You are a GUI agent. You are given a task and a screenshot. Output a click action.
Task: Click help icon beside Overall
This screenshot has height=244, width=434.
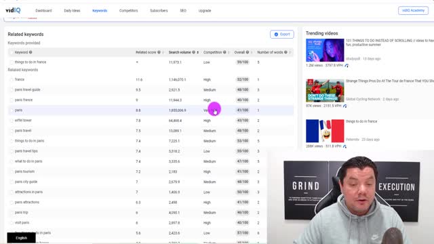click(248, 52)
